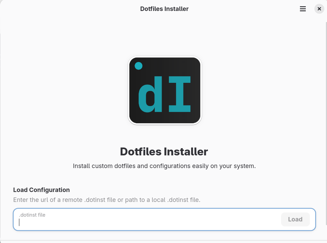
Task: Click the teal dot in the logo
Action: pos(138,66)
